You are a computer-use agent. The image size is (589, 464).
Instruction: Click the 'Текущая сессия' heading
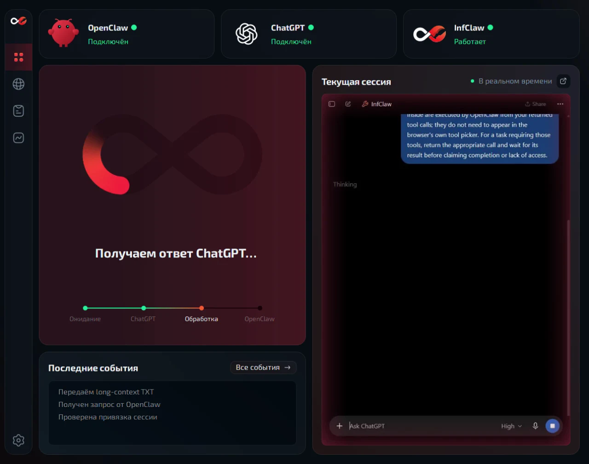click(356, 82)
